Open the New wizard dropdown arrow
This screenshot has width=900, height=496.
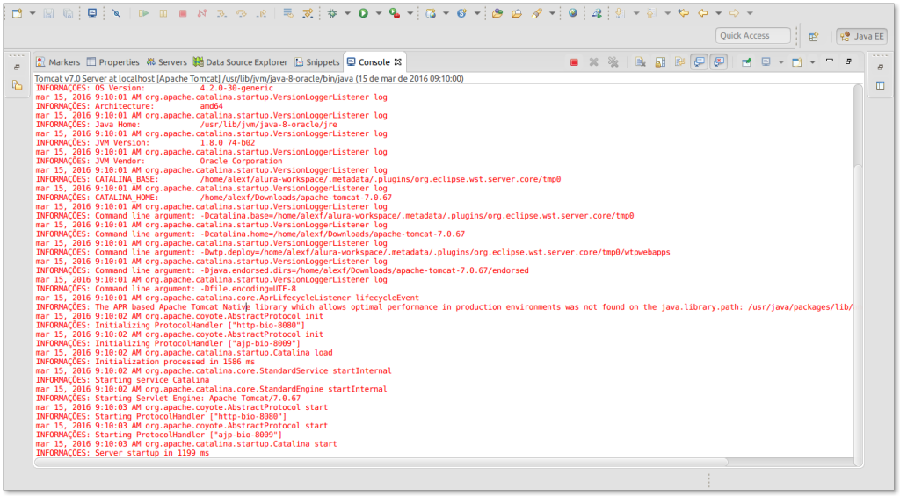(33, 12)
